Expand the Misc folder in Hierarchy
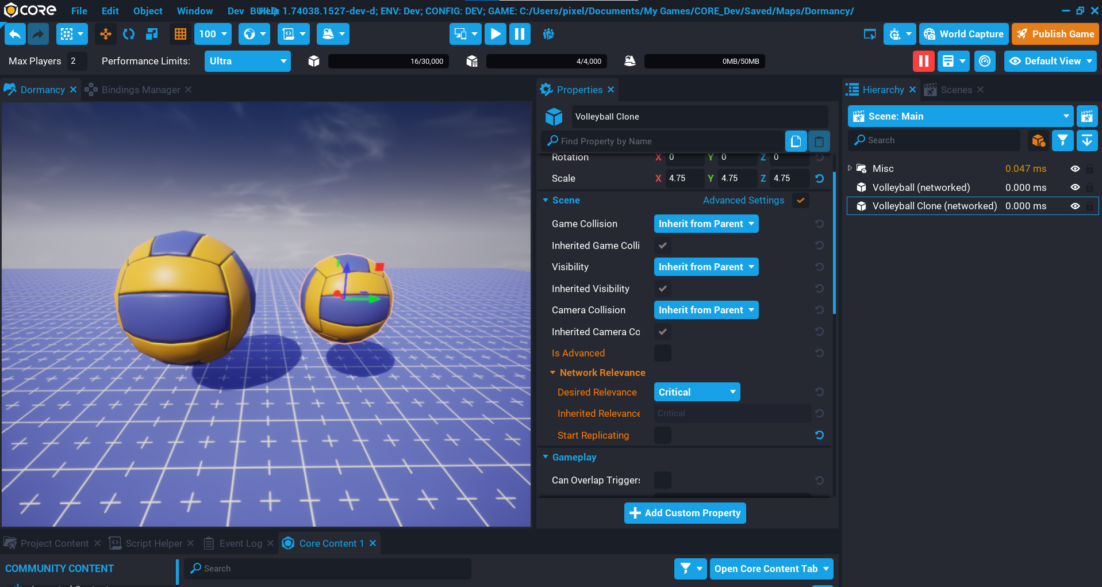The width and height of the screenshot is (1102, 587). (850, 168)
